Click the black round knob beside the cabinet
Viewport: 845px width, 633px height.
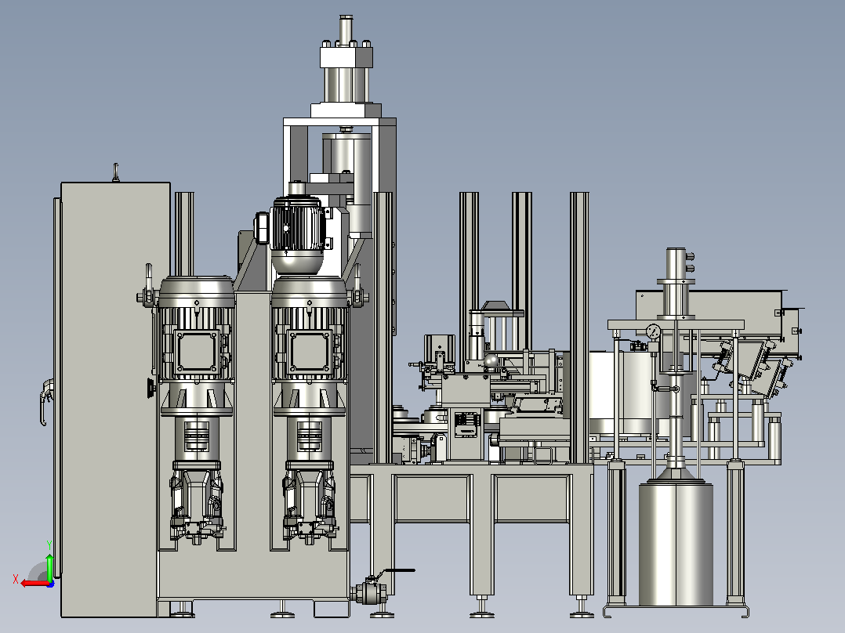coord(151,388)
